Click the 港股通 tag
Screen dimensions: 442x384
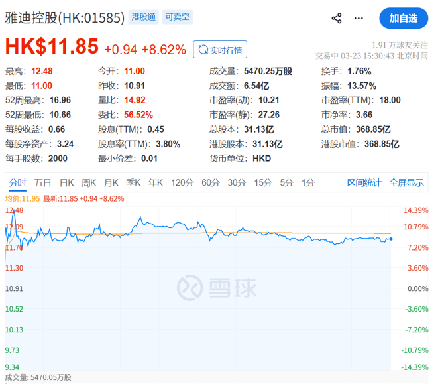[x=144, y=17]
